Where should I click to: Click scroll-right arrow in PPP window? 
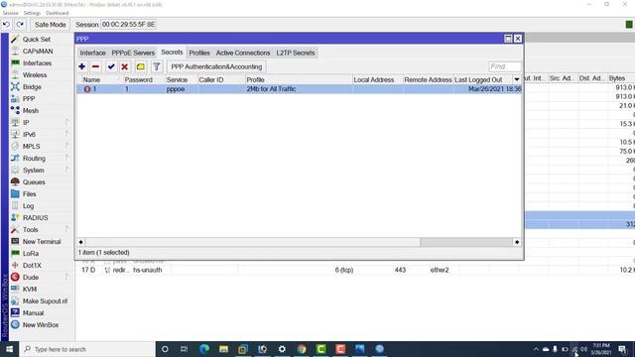pyautogui.click(x=517, y=242)
